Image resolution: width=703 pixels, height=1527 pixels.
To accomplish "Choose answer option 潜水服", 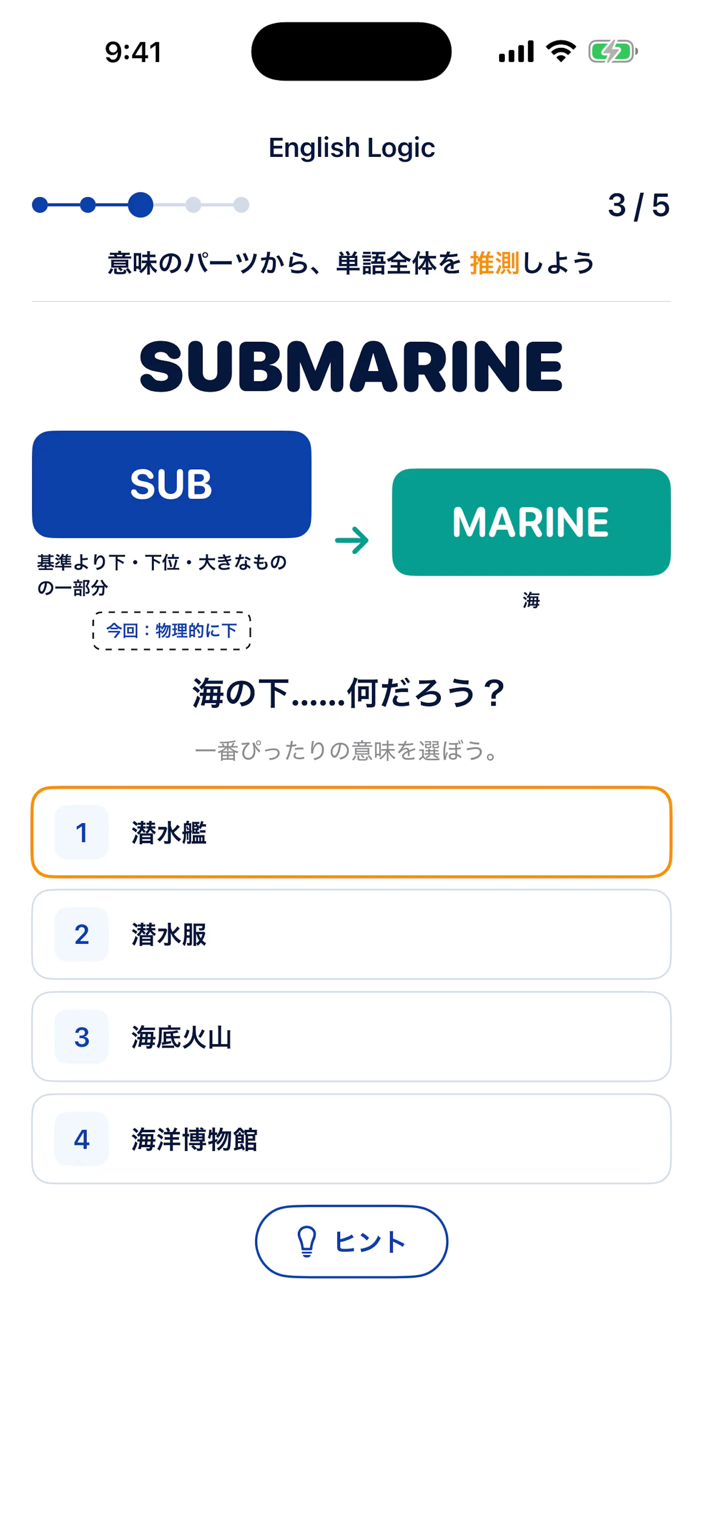I will click(351, 934).
